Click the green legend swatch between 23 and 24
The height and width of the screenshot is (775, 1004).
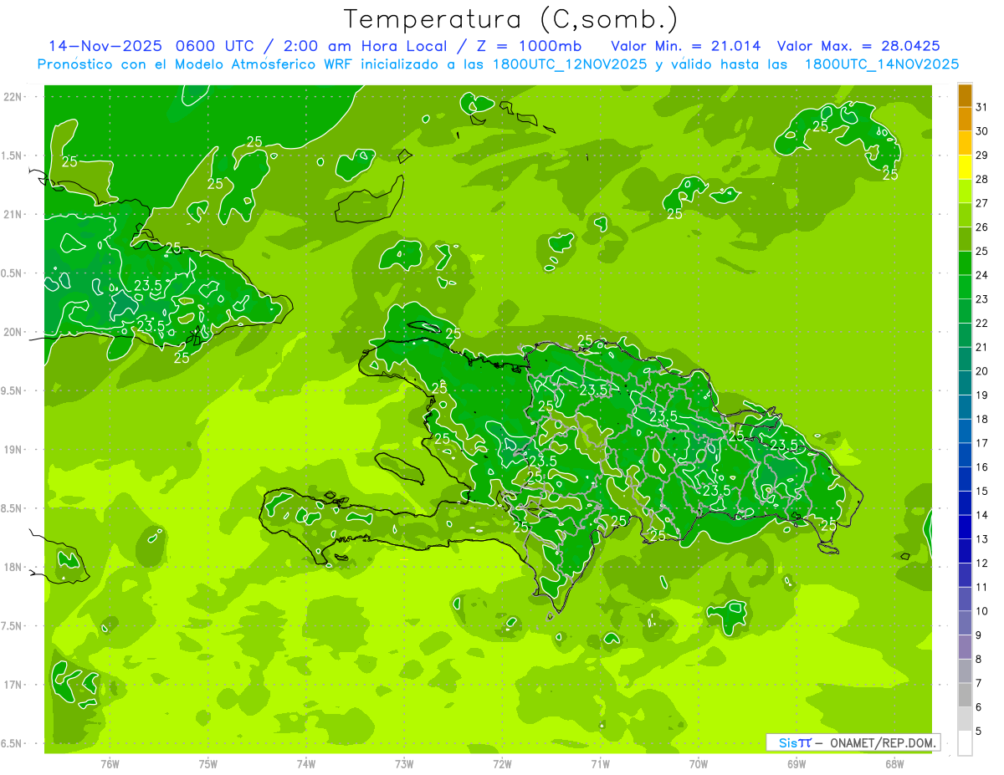pos(965,288)
